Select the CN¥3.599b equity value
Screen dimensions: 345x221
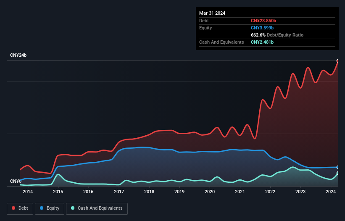[x=262, y=28]
